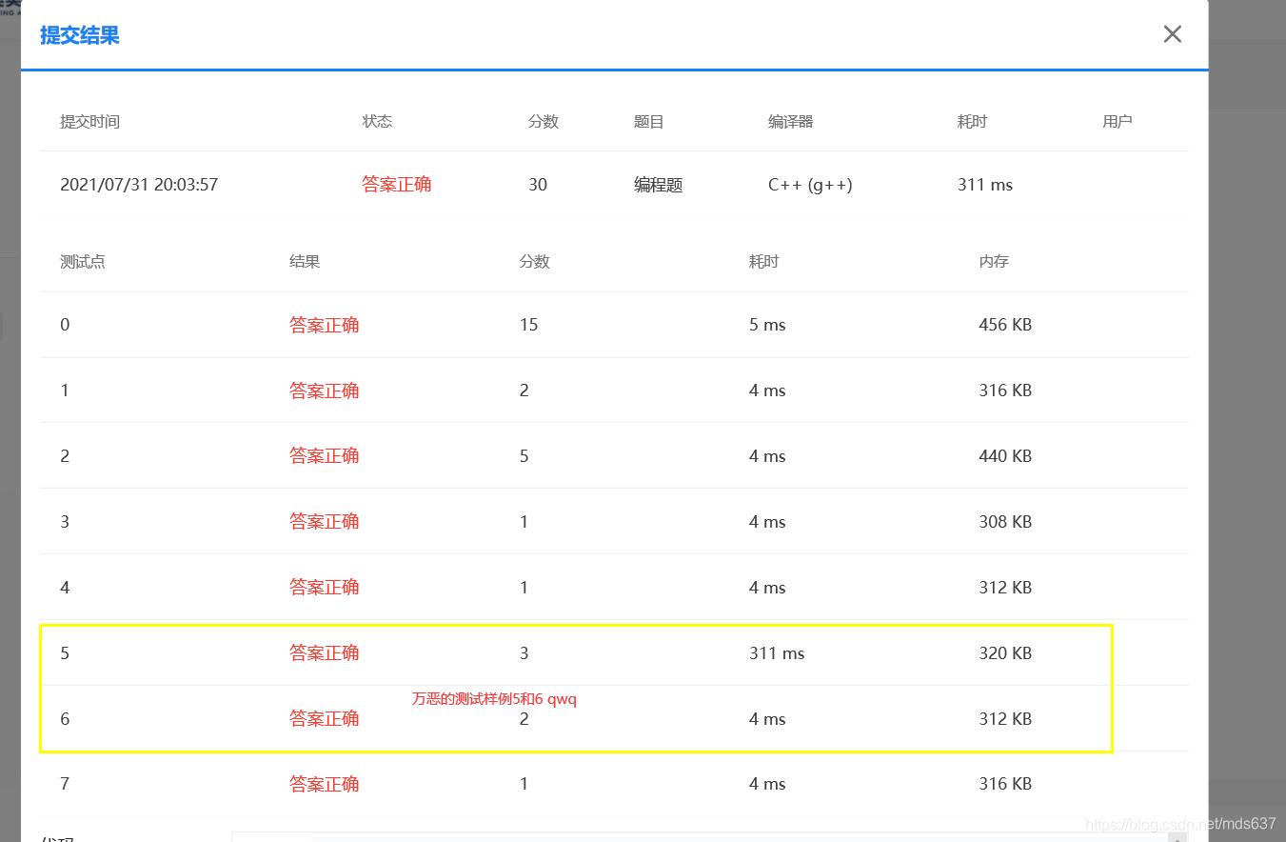Click the 状态 column header
The width and height of the screenshot is (1286, 842).
coord(377,121)
